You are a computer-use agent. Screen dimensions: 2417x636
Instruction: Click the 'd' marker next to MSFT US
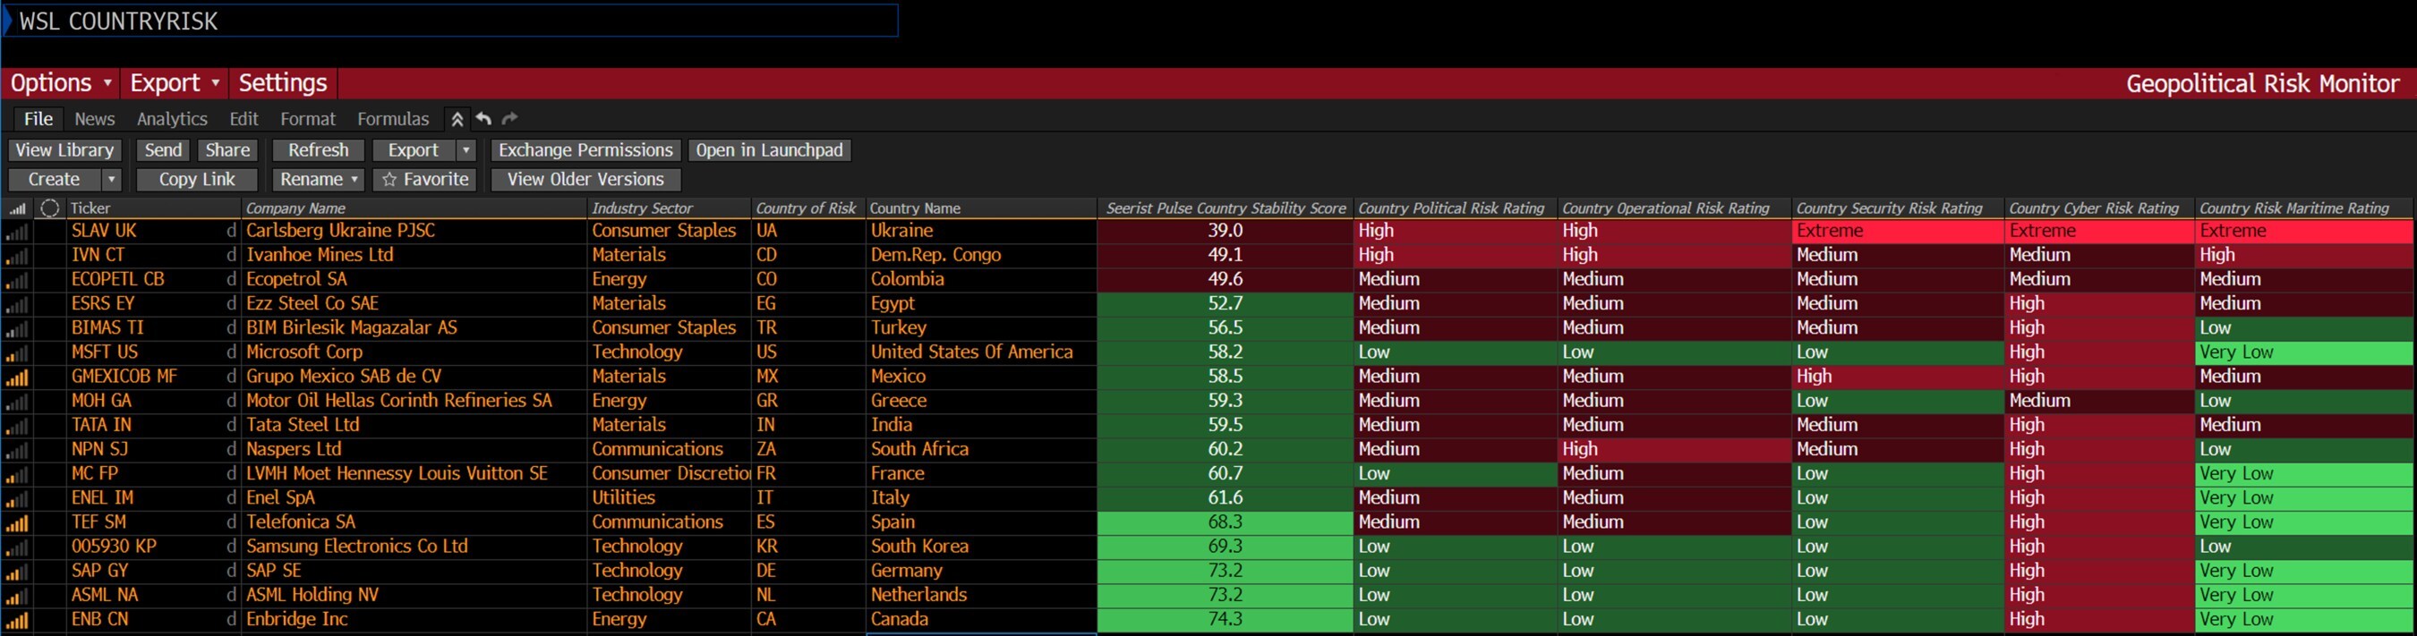click(231, 352)
